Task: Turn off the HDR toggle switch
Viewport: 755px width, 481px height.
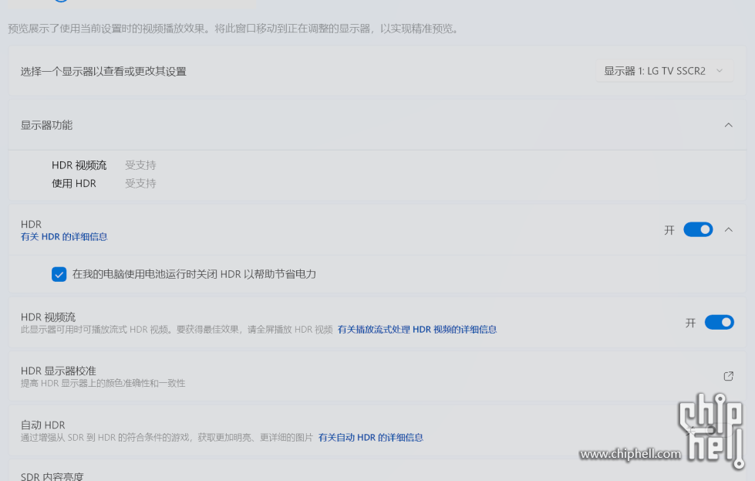Action: pos(698,230)
